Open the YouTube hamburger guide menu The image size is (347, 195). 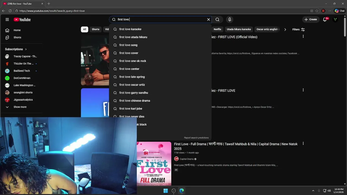click(x=7, y=19)
